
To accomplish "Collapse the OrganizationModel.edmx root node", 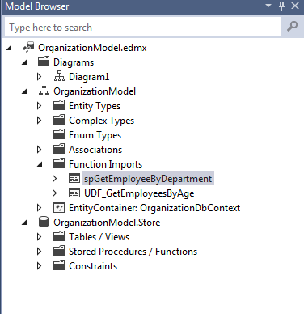I will 10,48.
